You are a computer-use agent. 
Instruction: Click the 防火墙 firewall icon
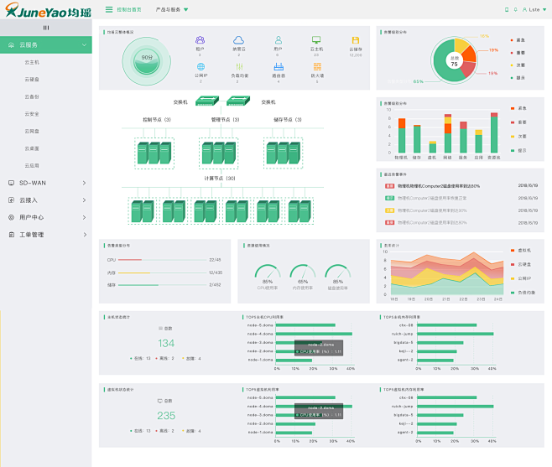tap(316, 66)
